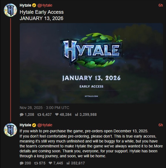Open Hytale avatar on first post
Viewport: 166px width, 168px height.
tap(10, 11)
